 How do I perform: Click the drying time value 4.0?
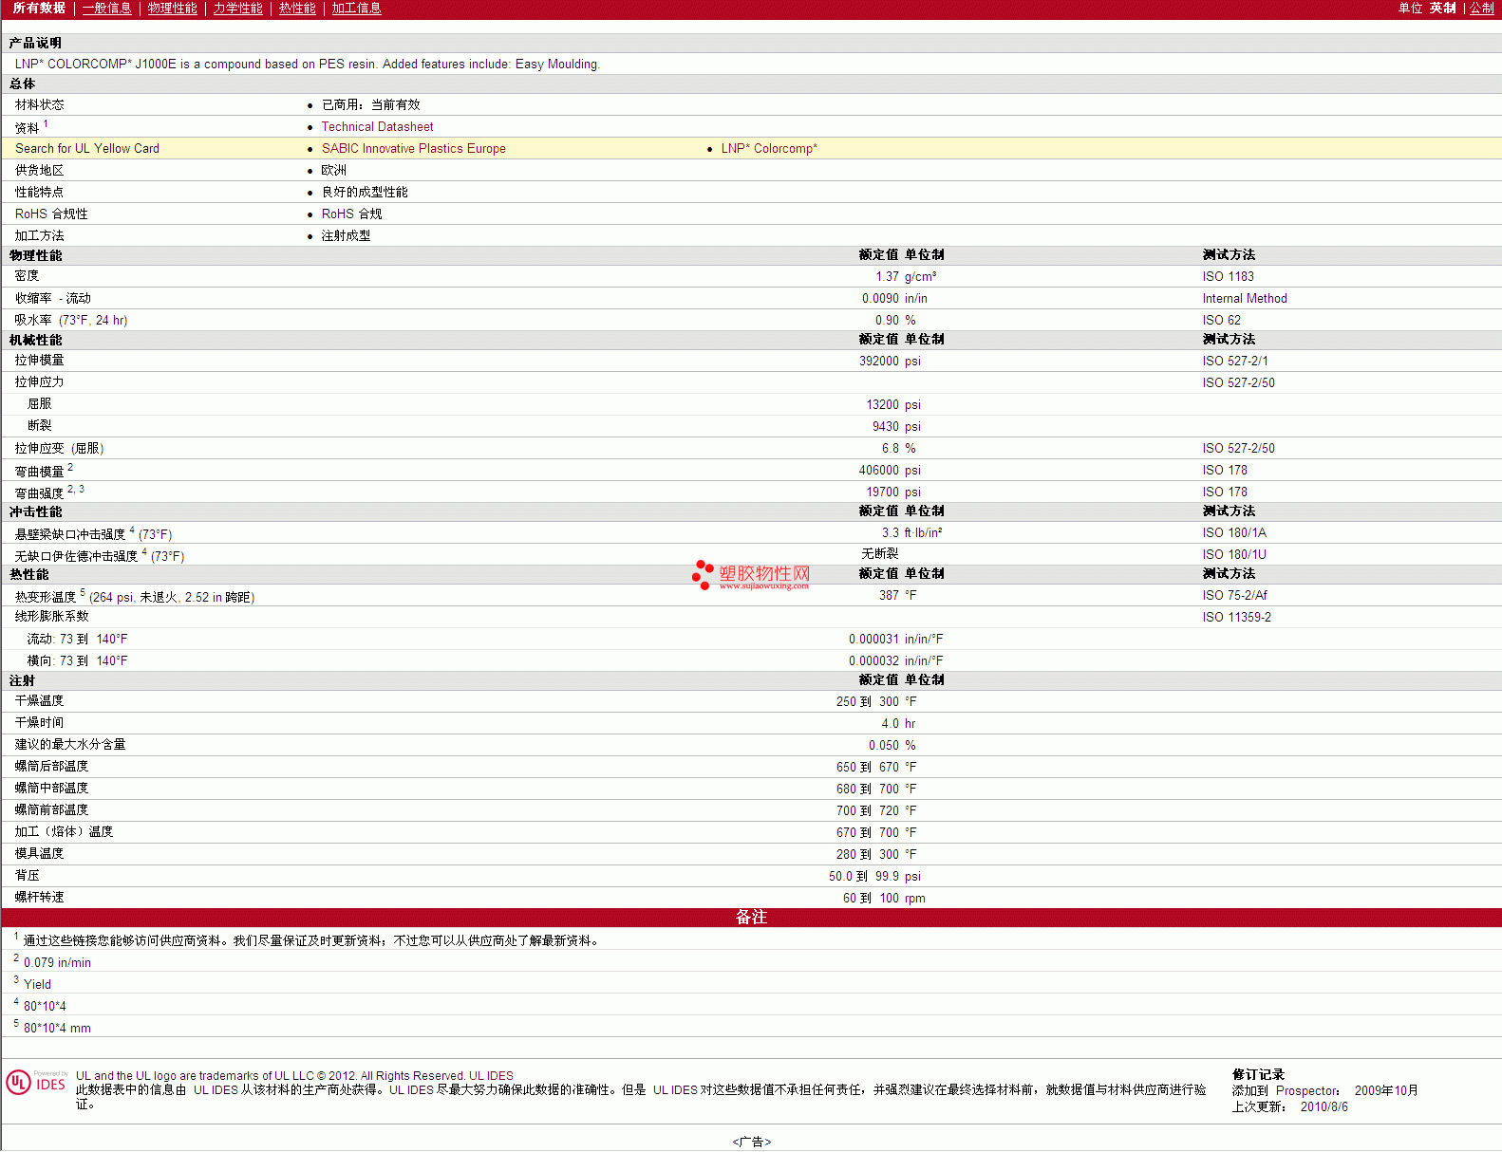(890, 723)
